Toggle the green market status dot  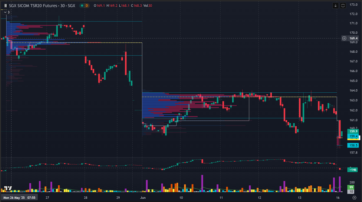pos(82,6)
